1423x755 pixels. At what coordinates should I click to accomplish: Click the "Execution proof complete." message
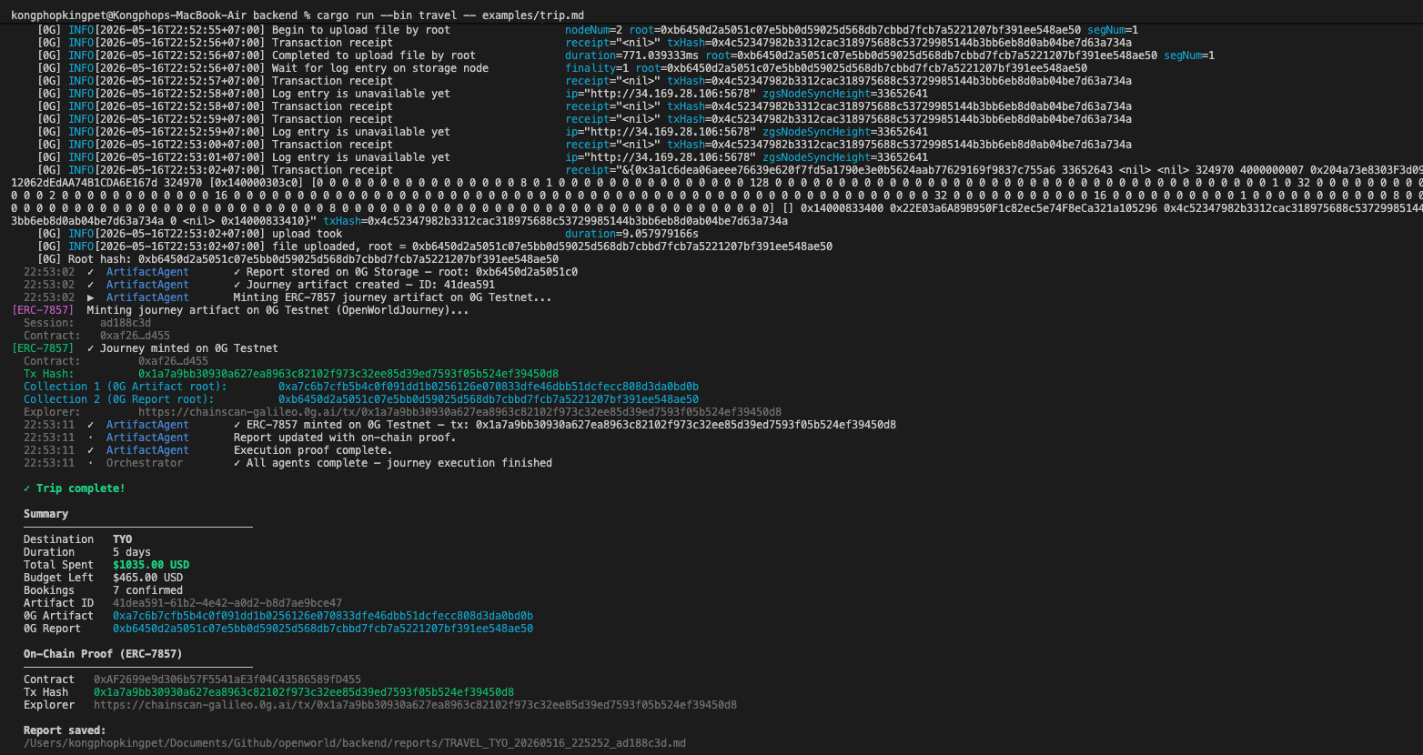pyautogui.click(x=313, y=450)
